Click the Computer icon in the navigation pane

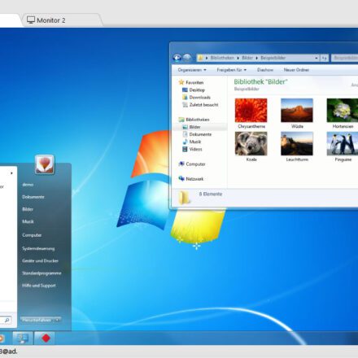[181, 164]
